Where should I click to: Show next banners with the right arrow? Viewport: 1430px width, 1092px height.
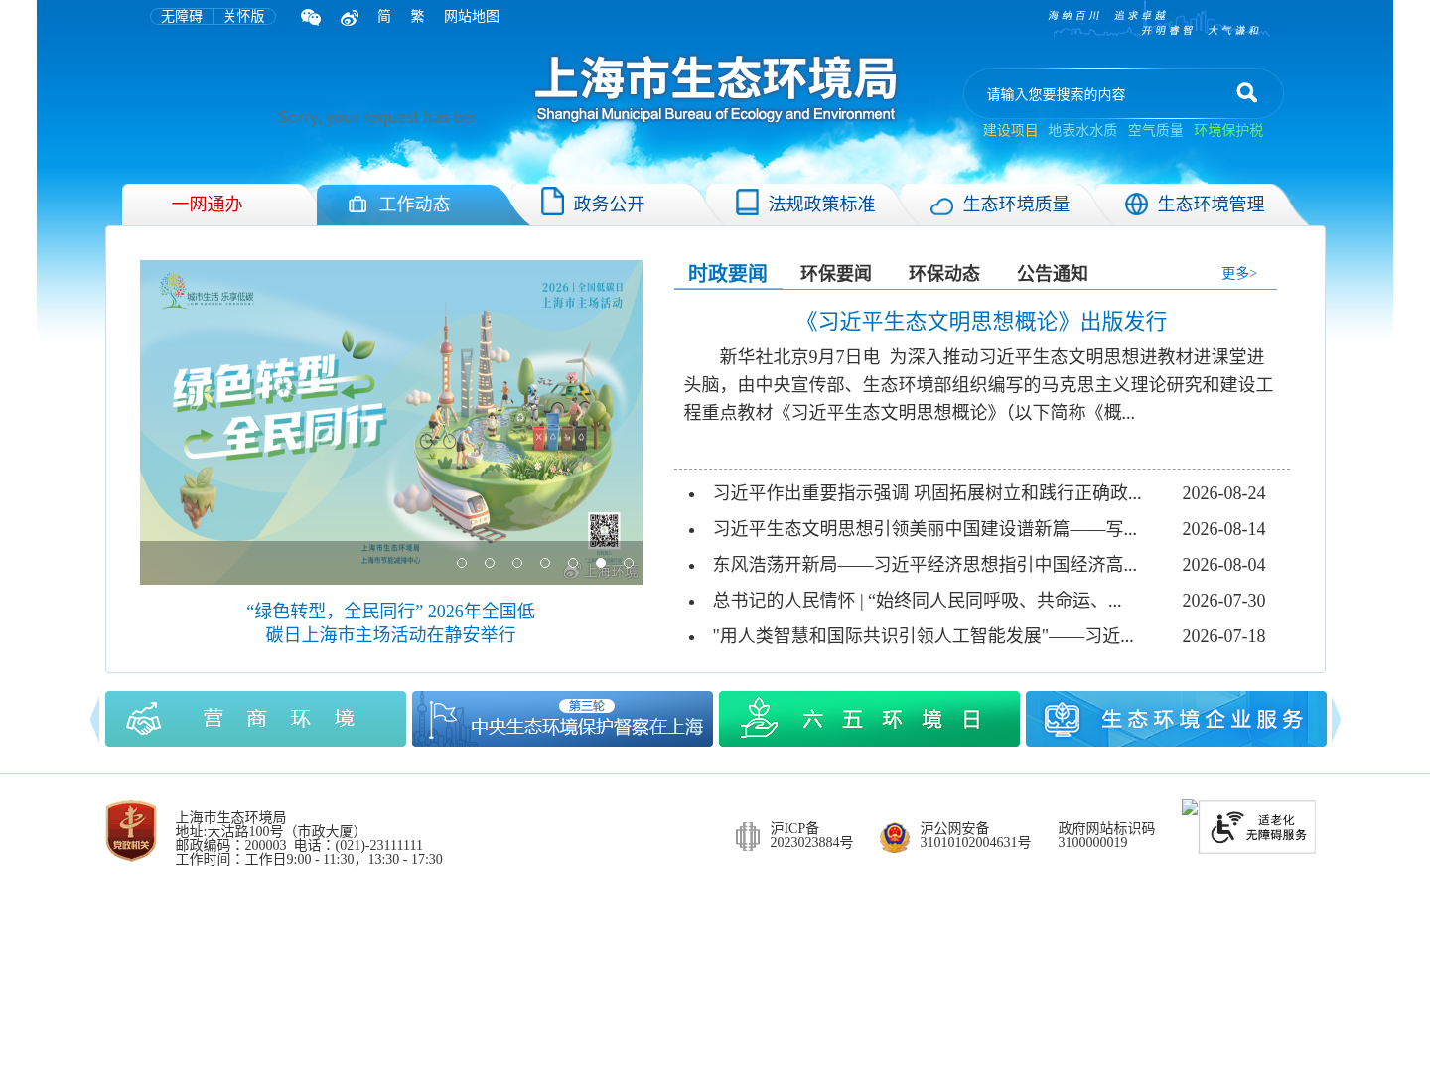(1336, 719)
